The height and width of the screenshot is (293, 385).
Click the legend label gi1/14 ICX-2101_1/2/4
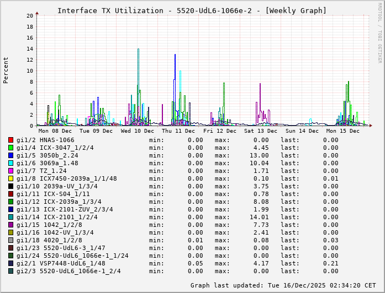click(x=57, y=217)
